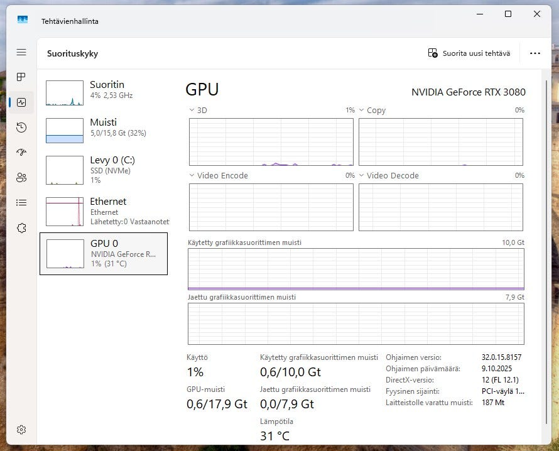559x451 pixels.
Task: Open the Services page icon
Action: pos(21,228)
